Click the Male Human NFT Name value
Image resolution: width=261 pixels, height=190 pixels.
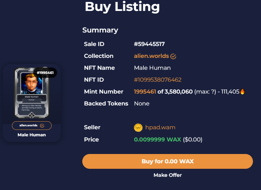(152, 68)
